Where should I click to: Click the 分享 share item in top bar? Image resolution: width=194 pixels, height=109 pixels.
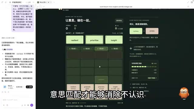(28, 2)
